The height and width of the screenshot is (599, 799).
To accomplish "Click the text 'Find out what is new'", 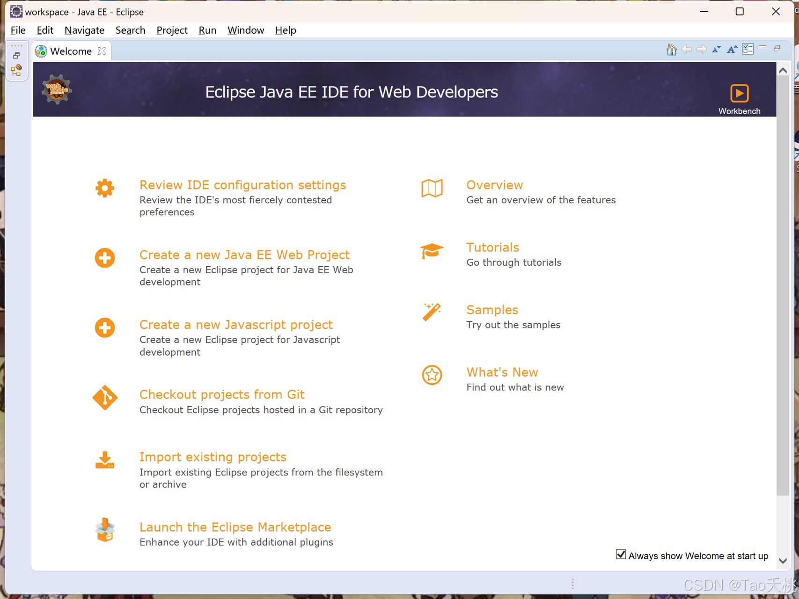I will pyautogui.click(x=515, y=387).
